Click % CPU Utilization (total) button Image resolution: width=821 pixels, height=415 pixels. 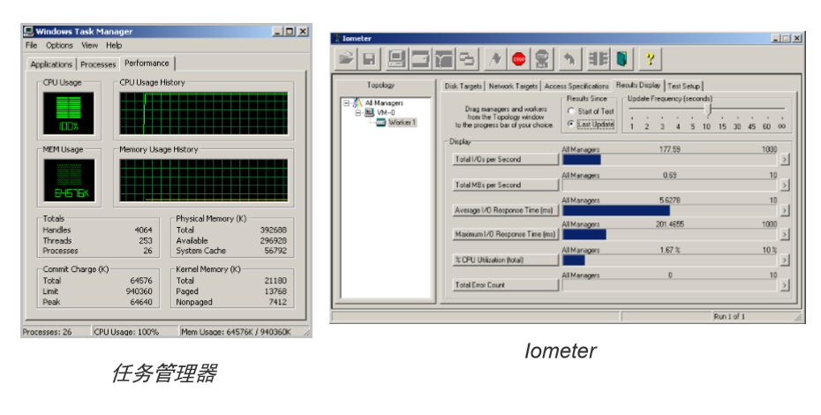(x=505, y=260)
